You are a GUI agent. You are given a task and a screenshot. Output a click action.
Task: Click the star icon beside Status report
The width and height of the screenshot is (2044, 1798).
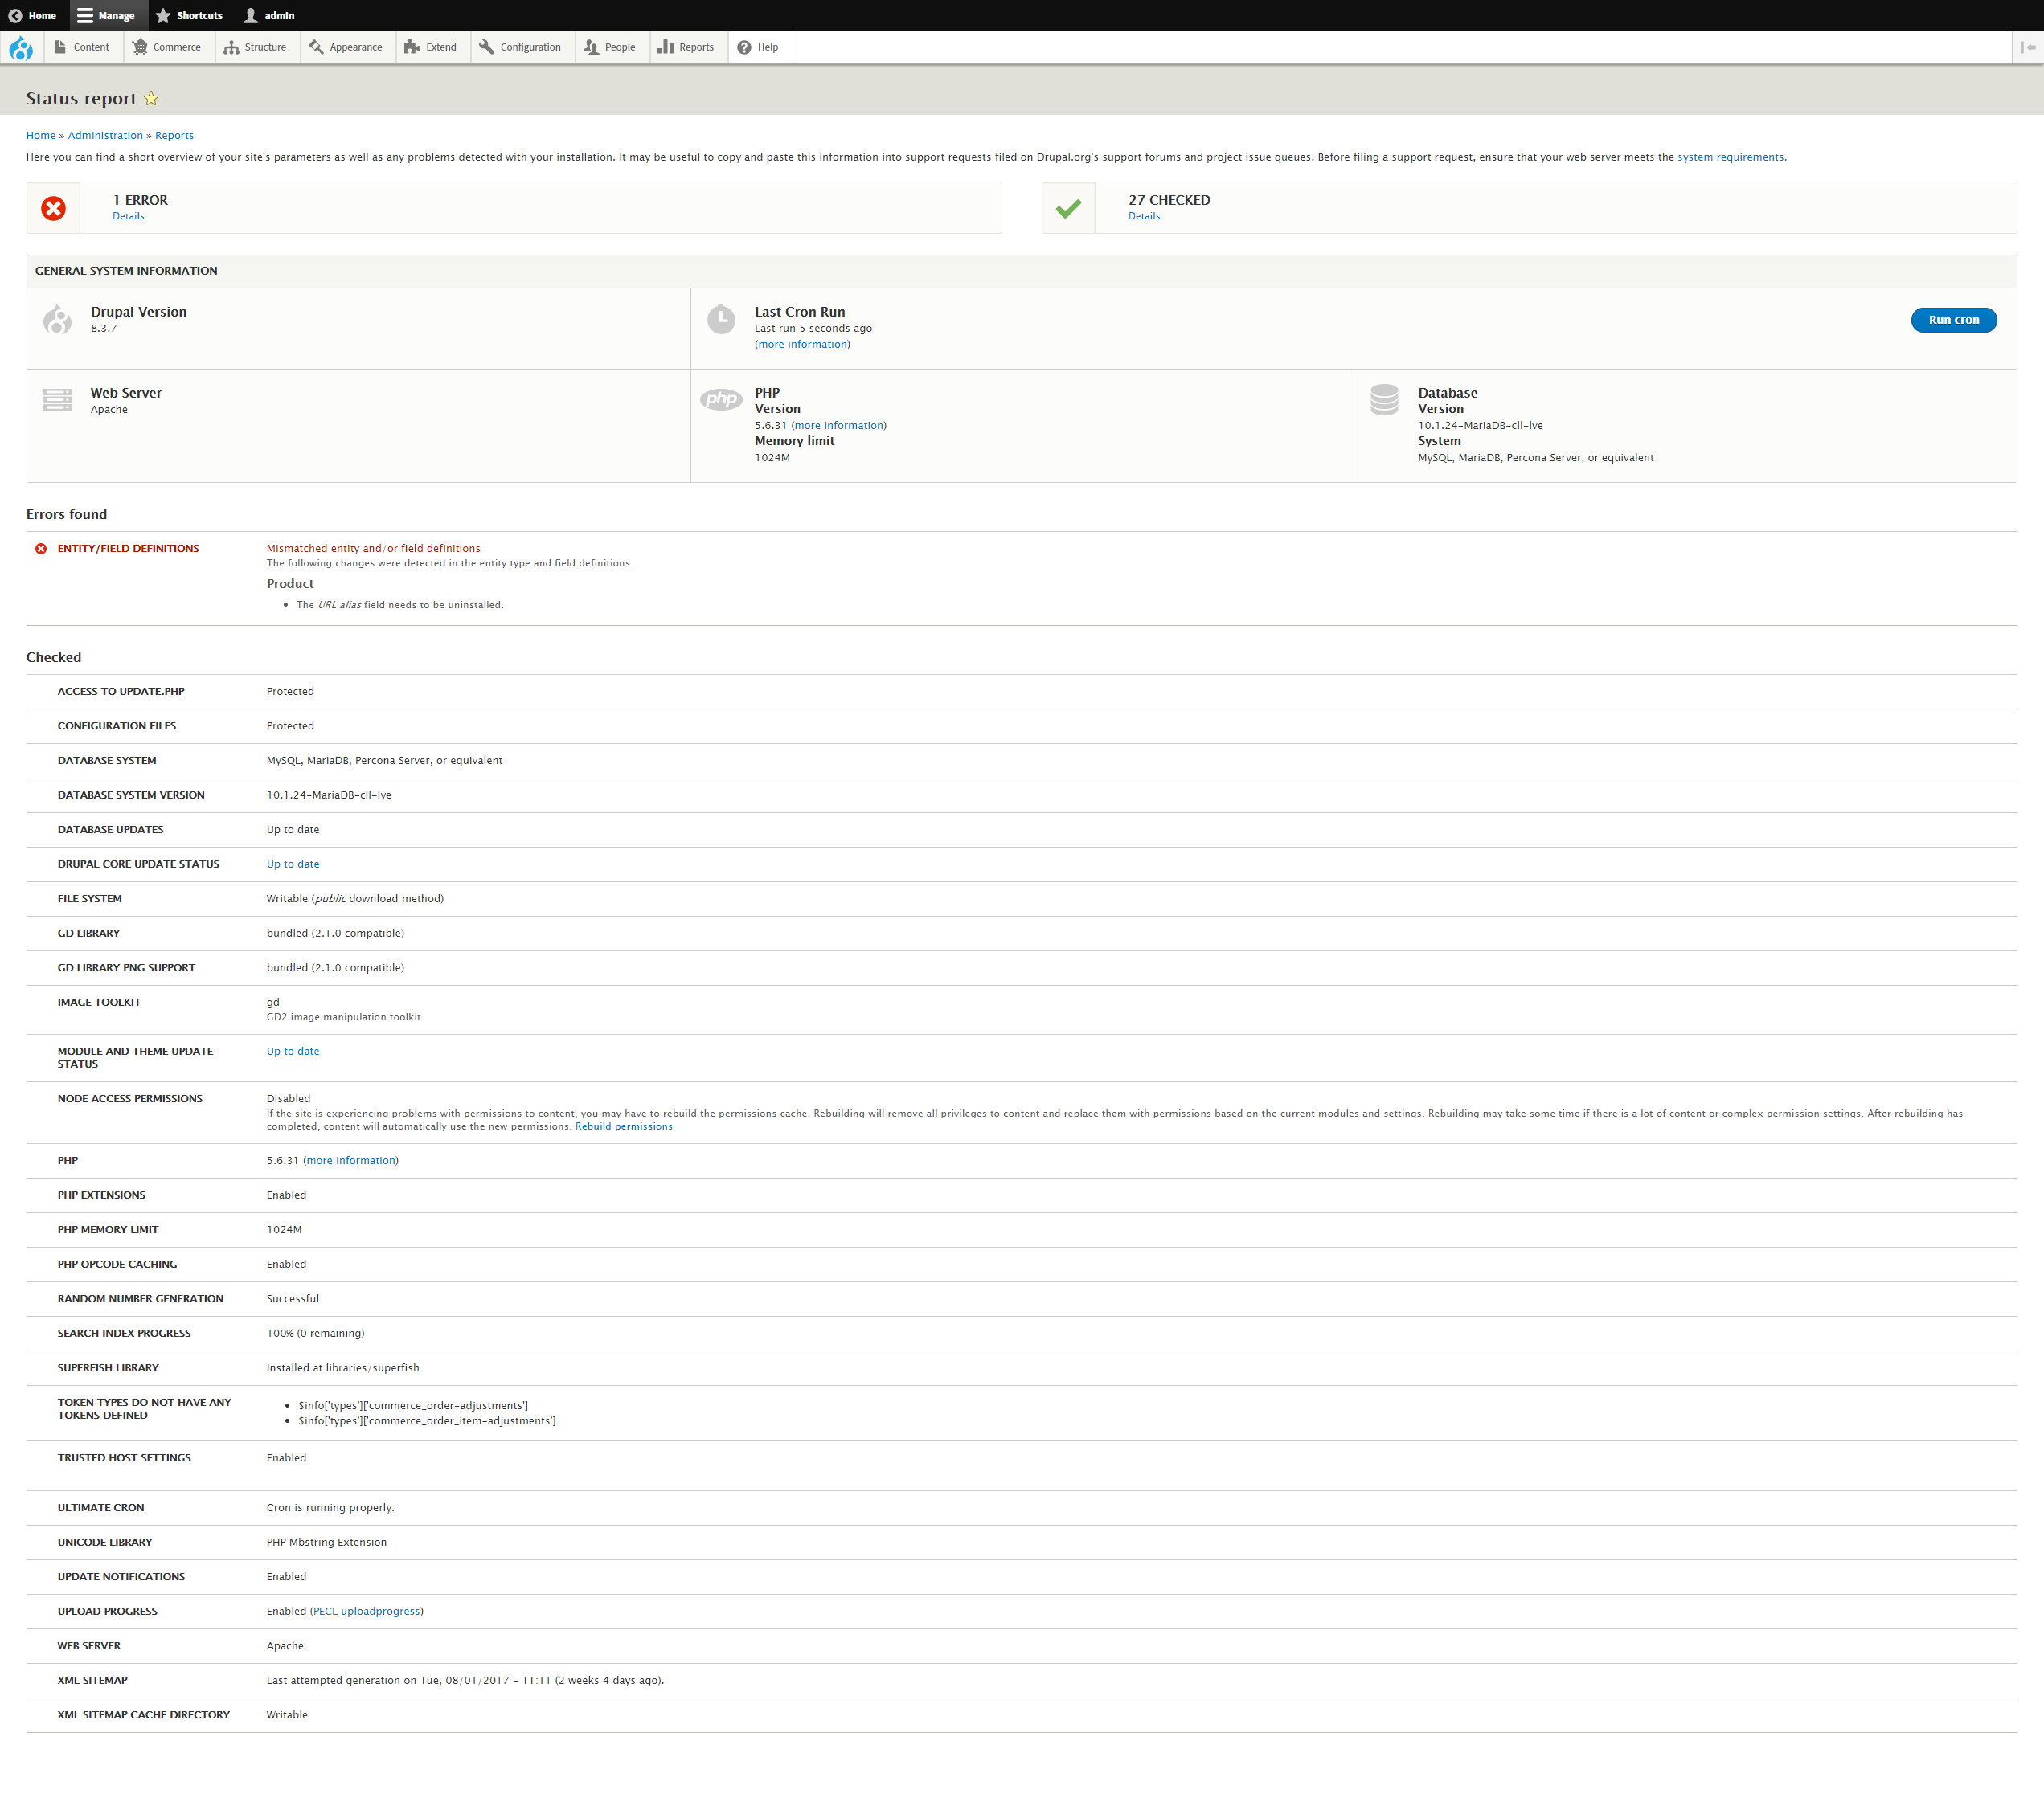click(x=151, y=98)
